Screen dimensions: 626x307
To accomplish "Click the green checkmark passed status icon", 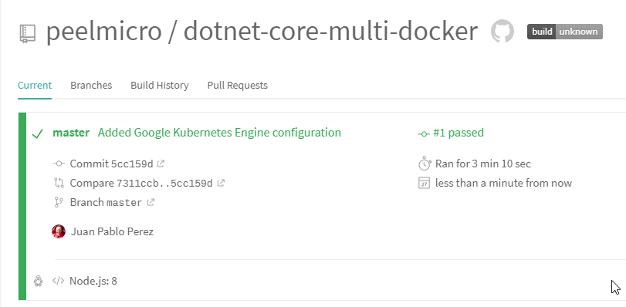I will click(37, 133).
